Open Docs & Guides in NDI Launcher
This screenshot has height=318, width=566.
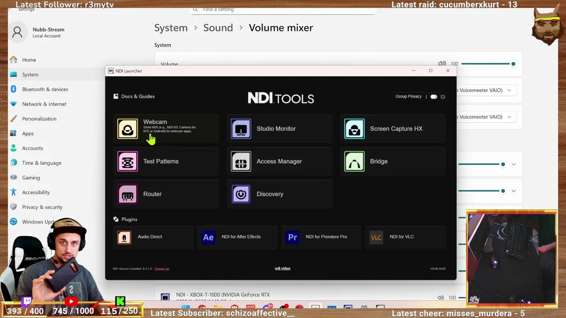tap(134, 96)
